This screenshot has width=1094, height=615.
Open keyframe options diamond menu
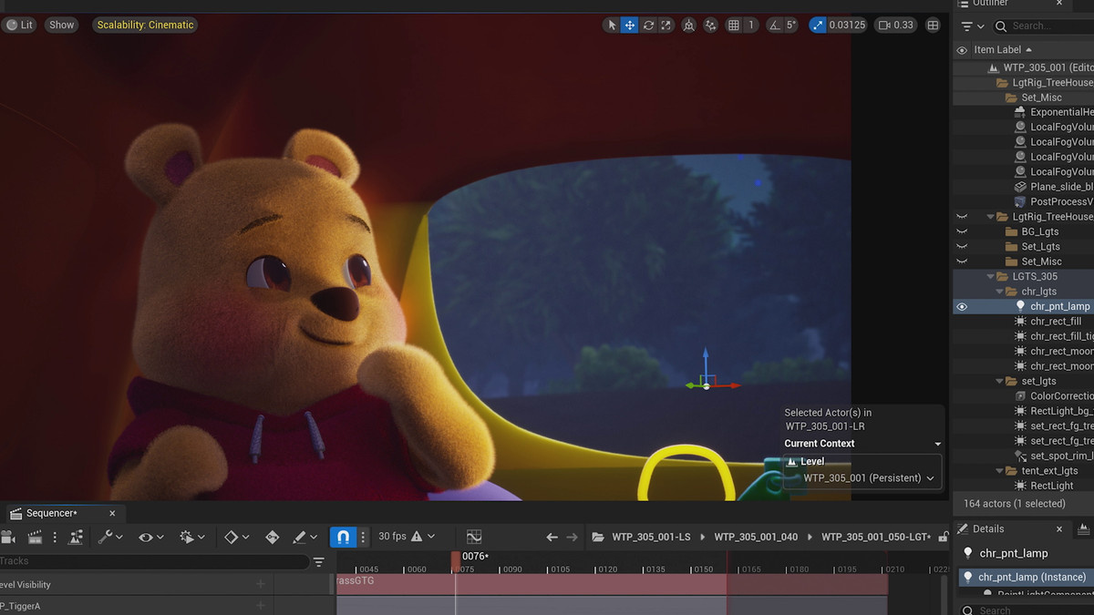[237, 538]
